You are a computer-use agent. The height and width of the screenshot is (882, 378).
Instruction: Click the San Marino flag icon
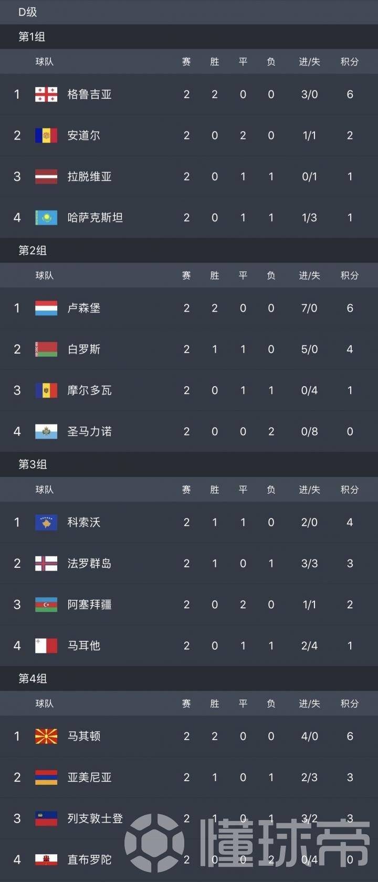pyautogui.click(x=46, y=432)
